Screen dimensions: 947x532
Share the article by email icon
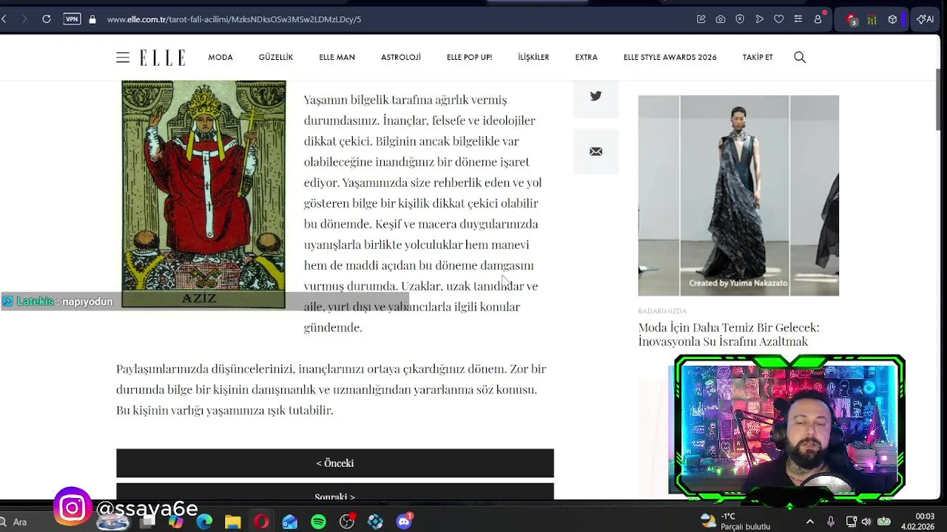(x=596, y=151)
